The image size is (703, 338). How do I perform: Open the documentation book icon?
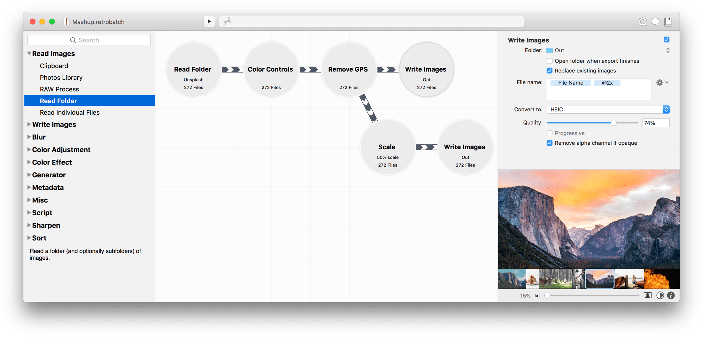click(668, 21)
